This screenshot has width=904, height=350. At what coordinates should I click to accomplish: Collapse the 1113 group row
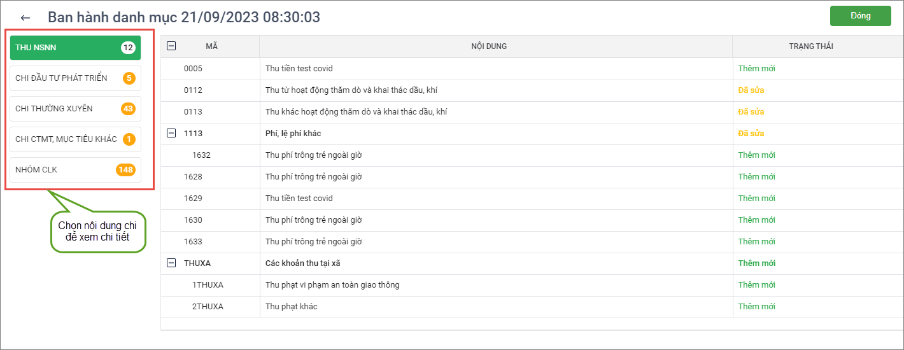(171, 133)
